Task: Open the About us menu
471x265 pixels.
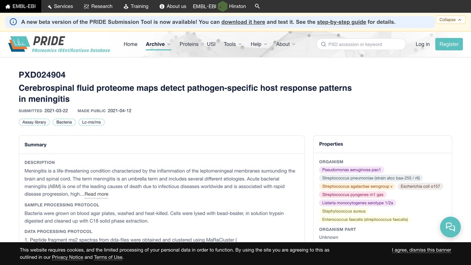Action: 173,6
